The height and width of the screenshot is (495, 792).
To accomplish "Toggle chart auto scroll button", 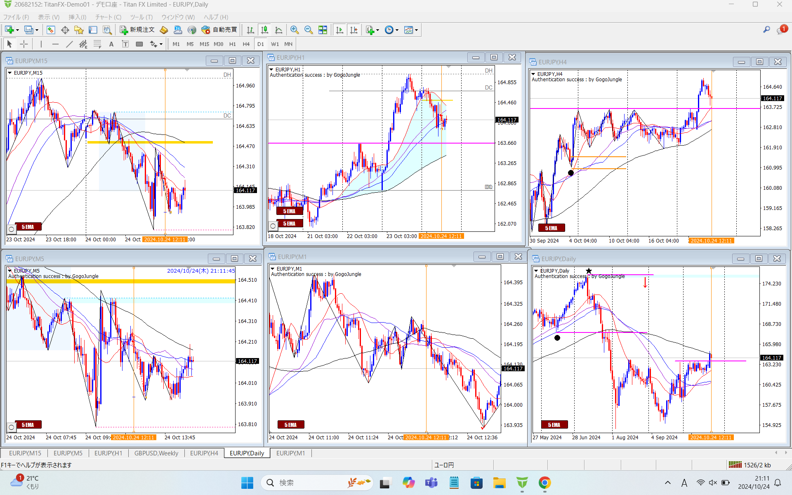I will pyautogui.click(x=339, y=30).
